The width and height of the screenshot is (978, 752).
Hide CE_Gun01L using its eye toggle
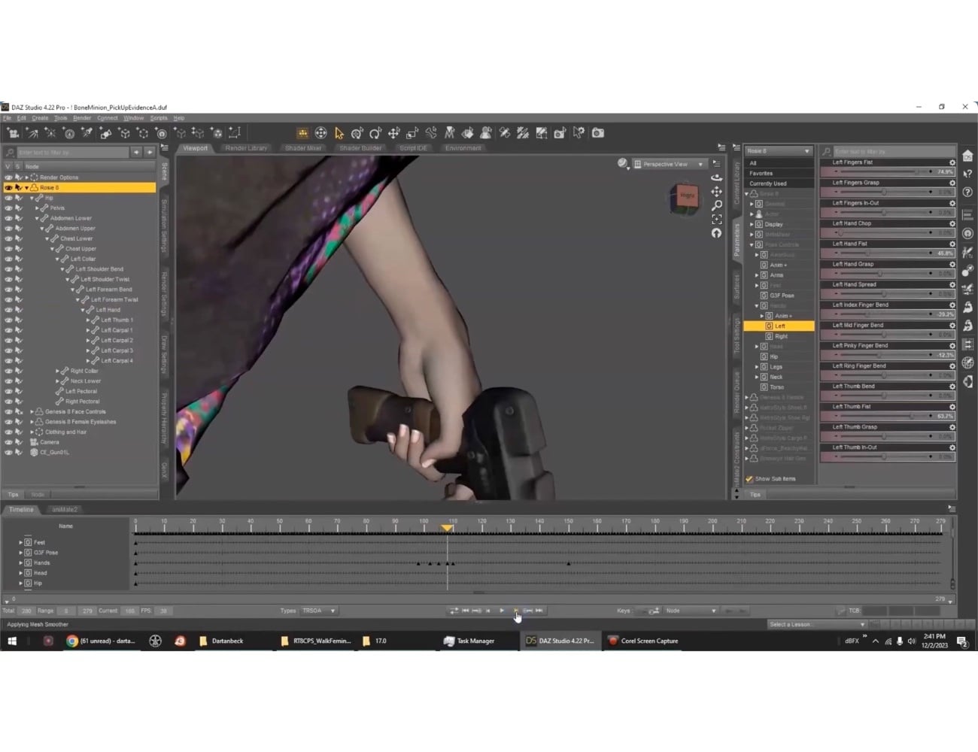(8, 452)
